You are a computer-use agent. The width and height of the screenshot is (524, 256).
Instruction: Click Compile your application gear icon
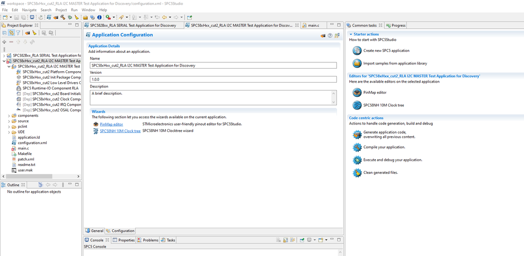pyautogui.click(x=357, y=147)
